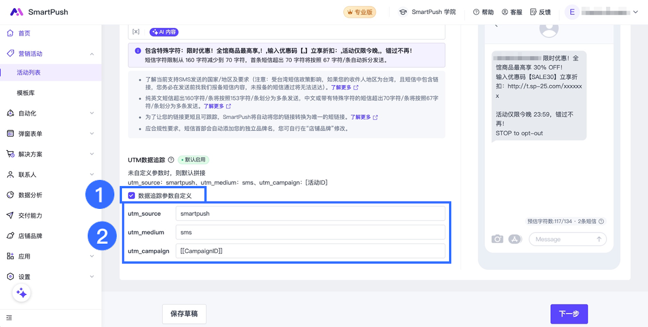Click the SmartPush logo icon
This screenshot has height=327, width=648.
tap(17, 12)
